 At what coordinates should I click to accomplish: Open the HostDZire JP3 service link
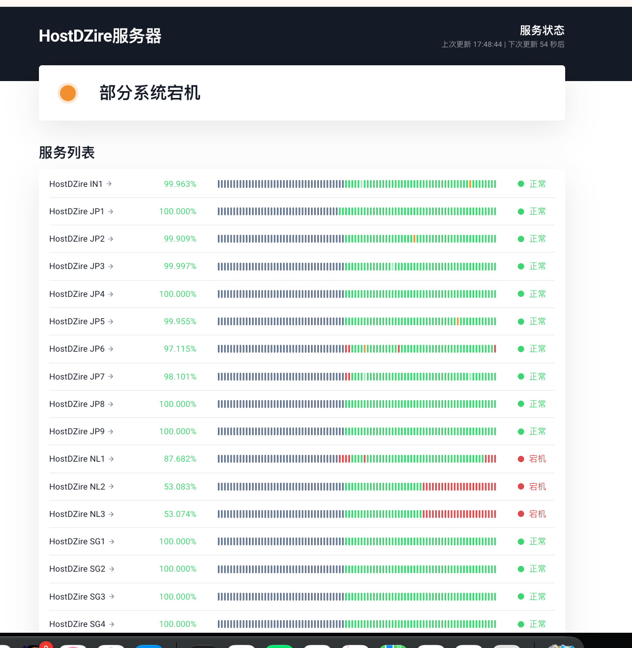tap(81, 266)
